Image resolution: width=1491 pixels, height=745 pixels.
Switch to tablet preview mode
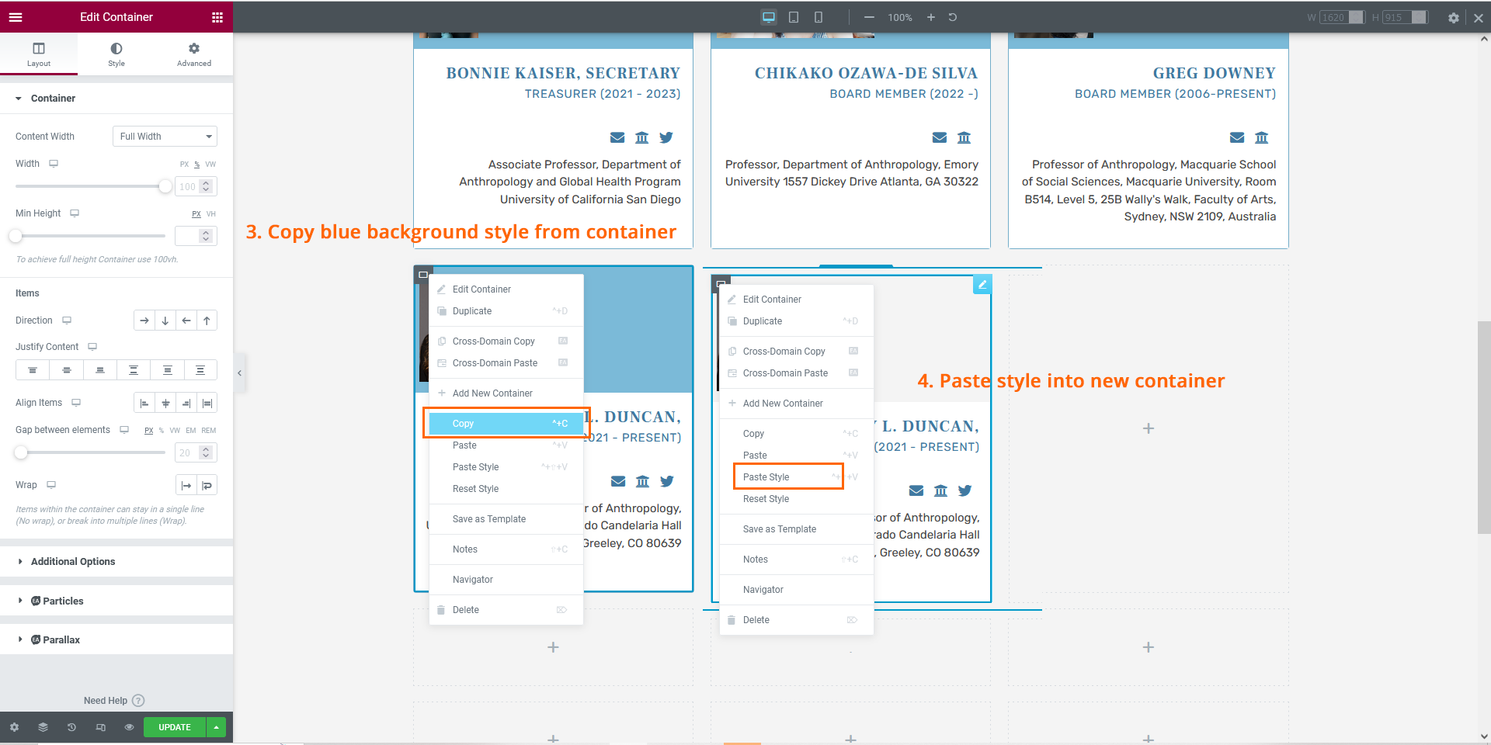(794, 17)
